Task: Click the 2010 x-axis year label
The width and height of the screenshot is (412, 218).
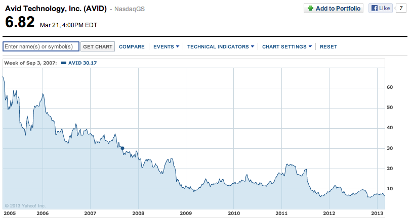Action: tap(234, 213)
